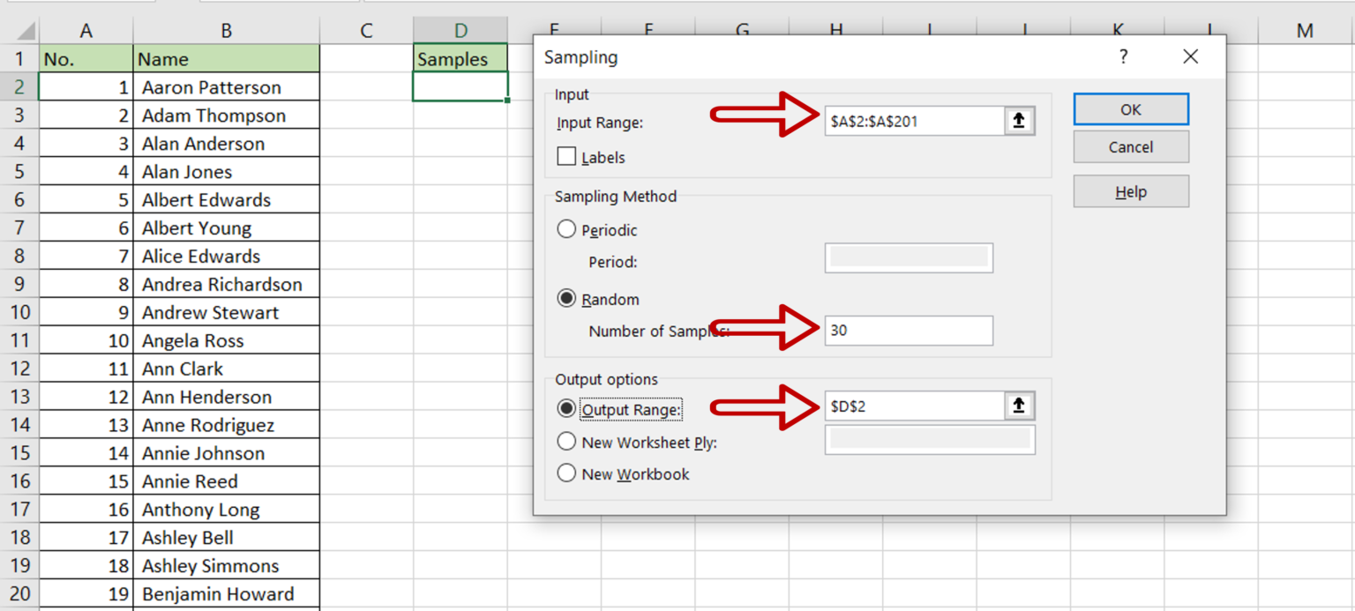Click cell 'Annie Johnson'

pyautogui.click(x=227, y=453)
